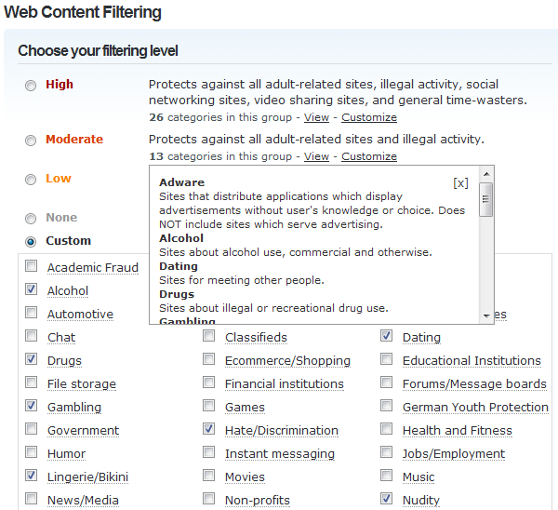Select the High filtering level
Viewport: 558px width, 510px height.
tap(31, 86)
